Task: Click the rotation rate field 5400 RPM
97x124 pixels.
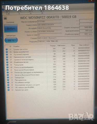Action: coord(86,27)
